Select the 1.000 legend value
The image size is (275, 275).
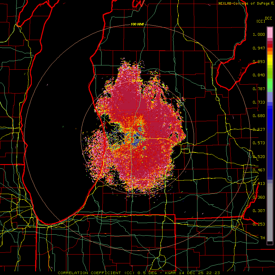tap(259, 34)
